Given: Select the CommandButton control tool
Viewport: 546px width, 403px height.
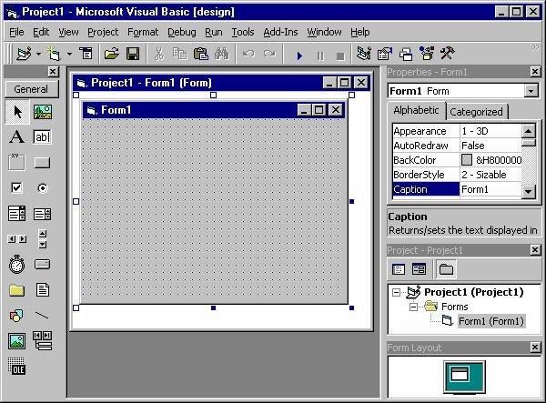Looking at the screenshot, I should 43,162.
